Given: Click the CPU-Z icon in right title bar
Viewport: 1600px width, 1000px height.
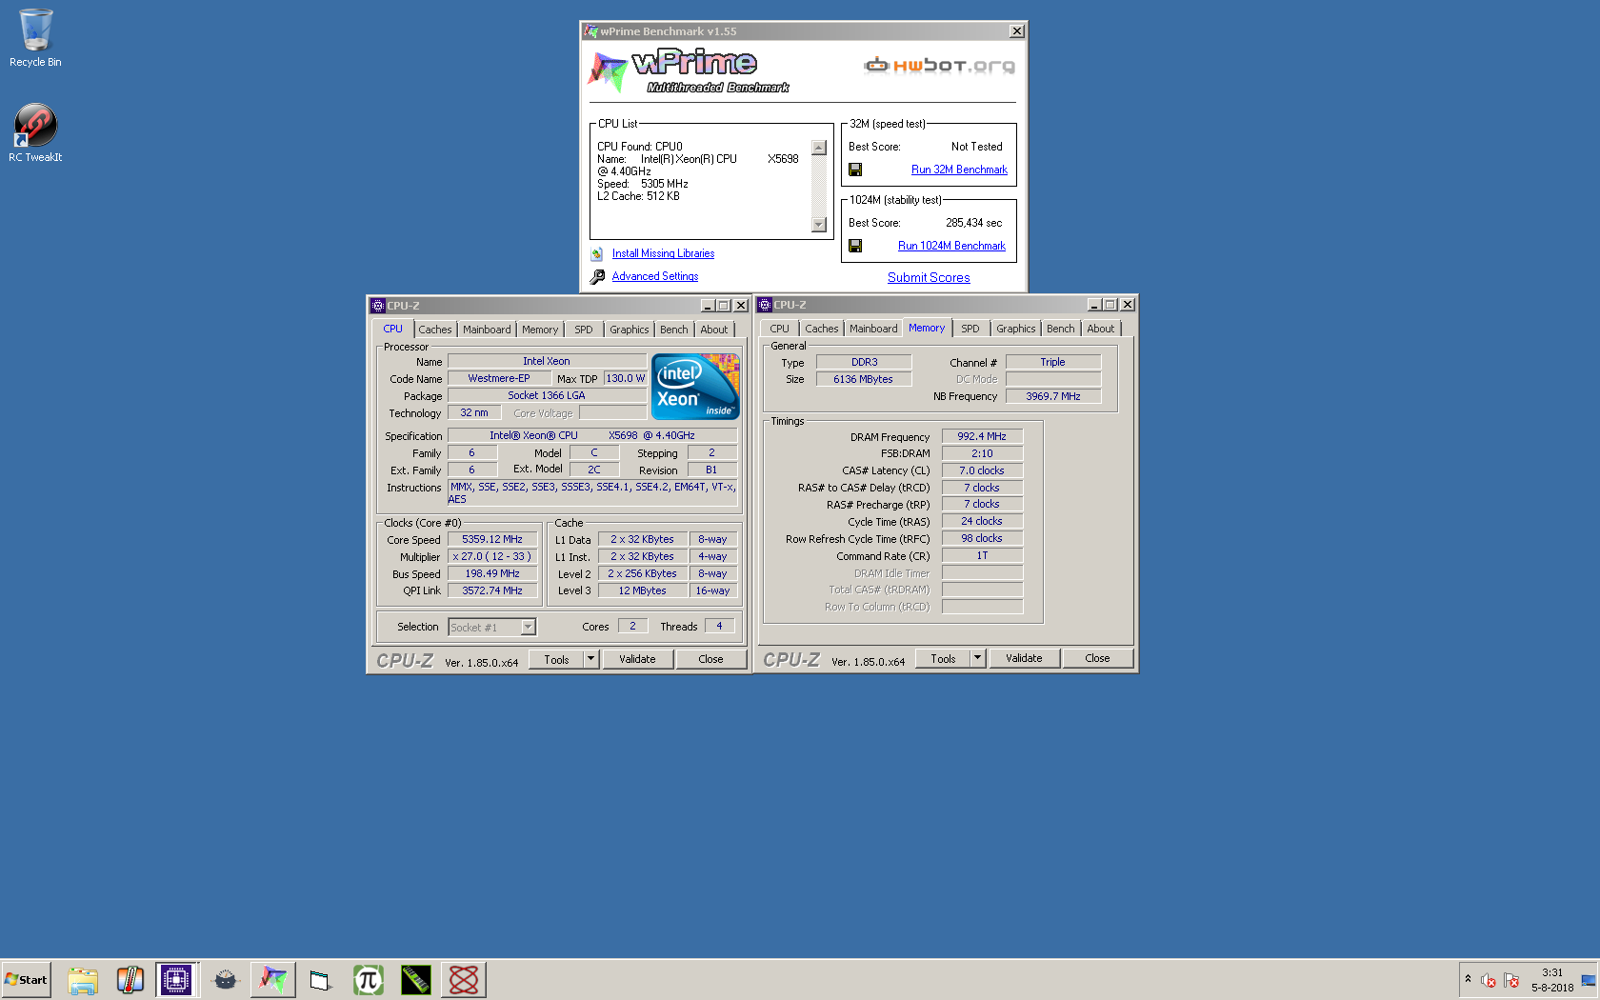Looking at the screenshot, I should [765, 305].
